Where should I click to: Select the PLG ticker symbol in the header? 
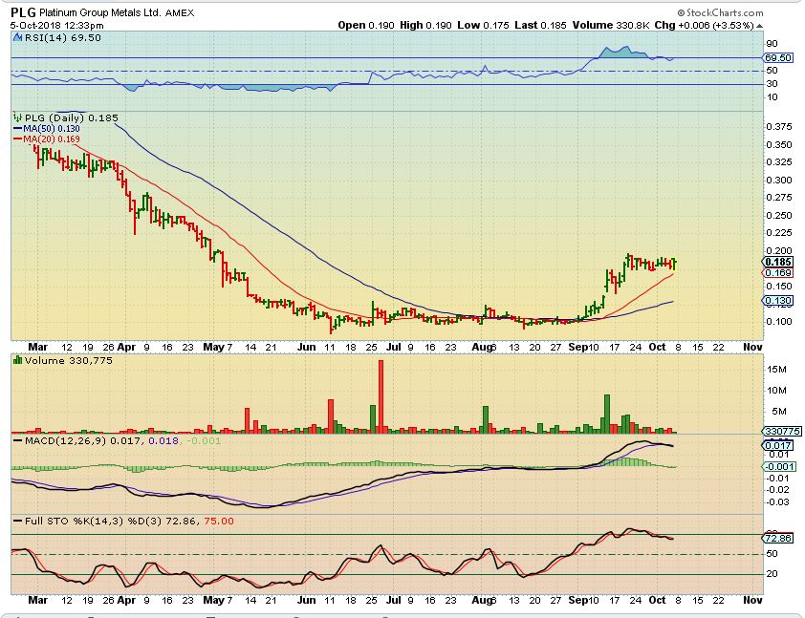[23, 12]
